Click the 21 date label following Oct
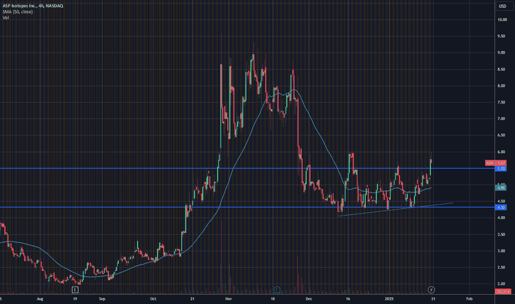 point(192,298)
